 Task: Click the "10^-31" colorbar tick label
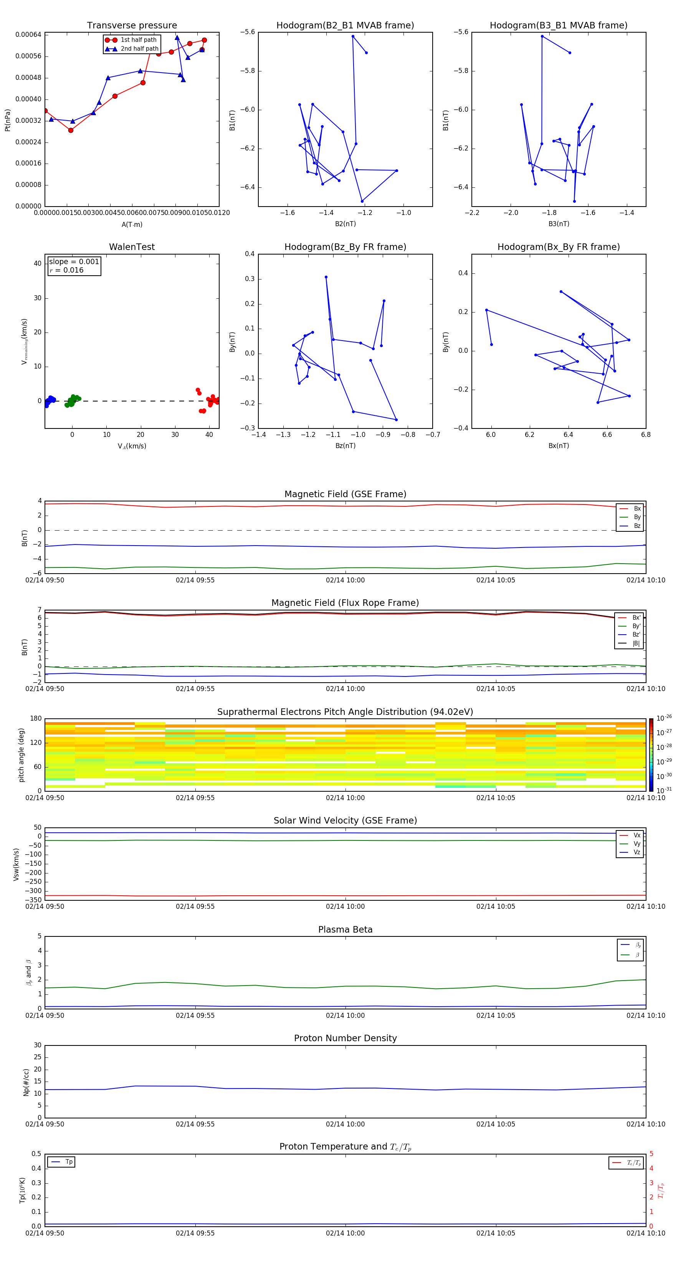pyautogui.click(x=664, y=791)
